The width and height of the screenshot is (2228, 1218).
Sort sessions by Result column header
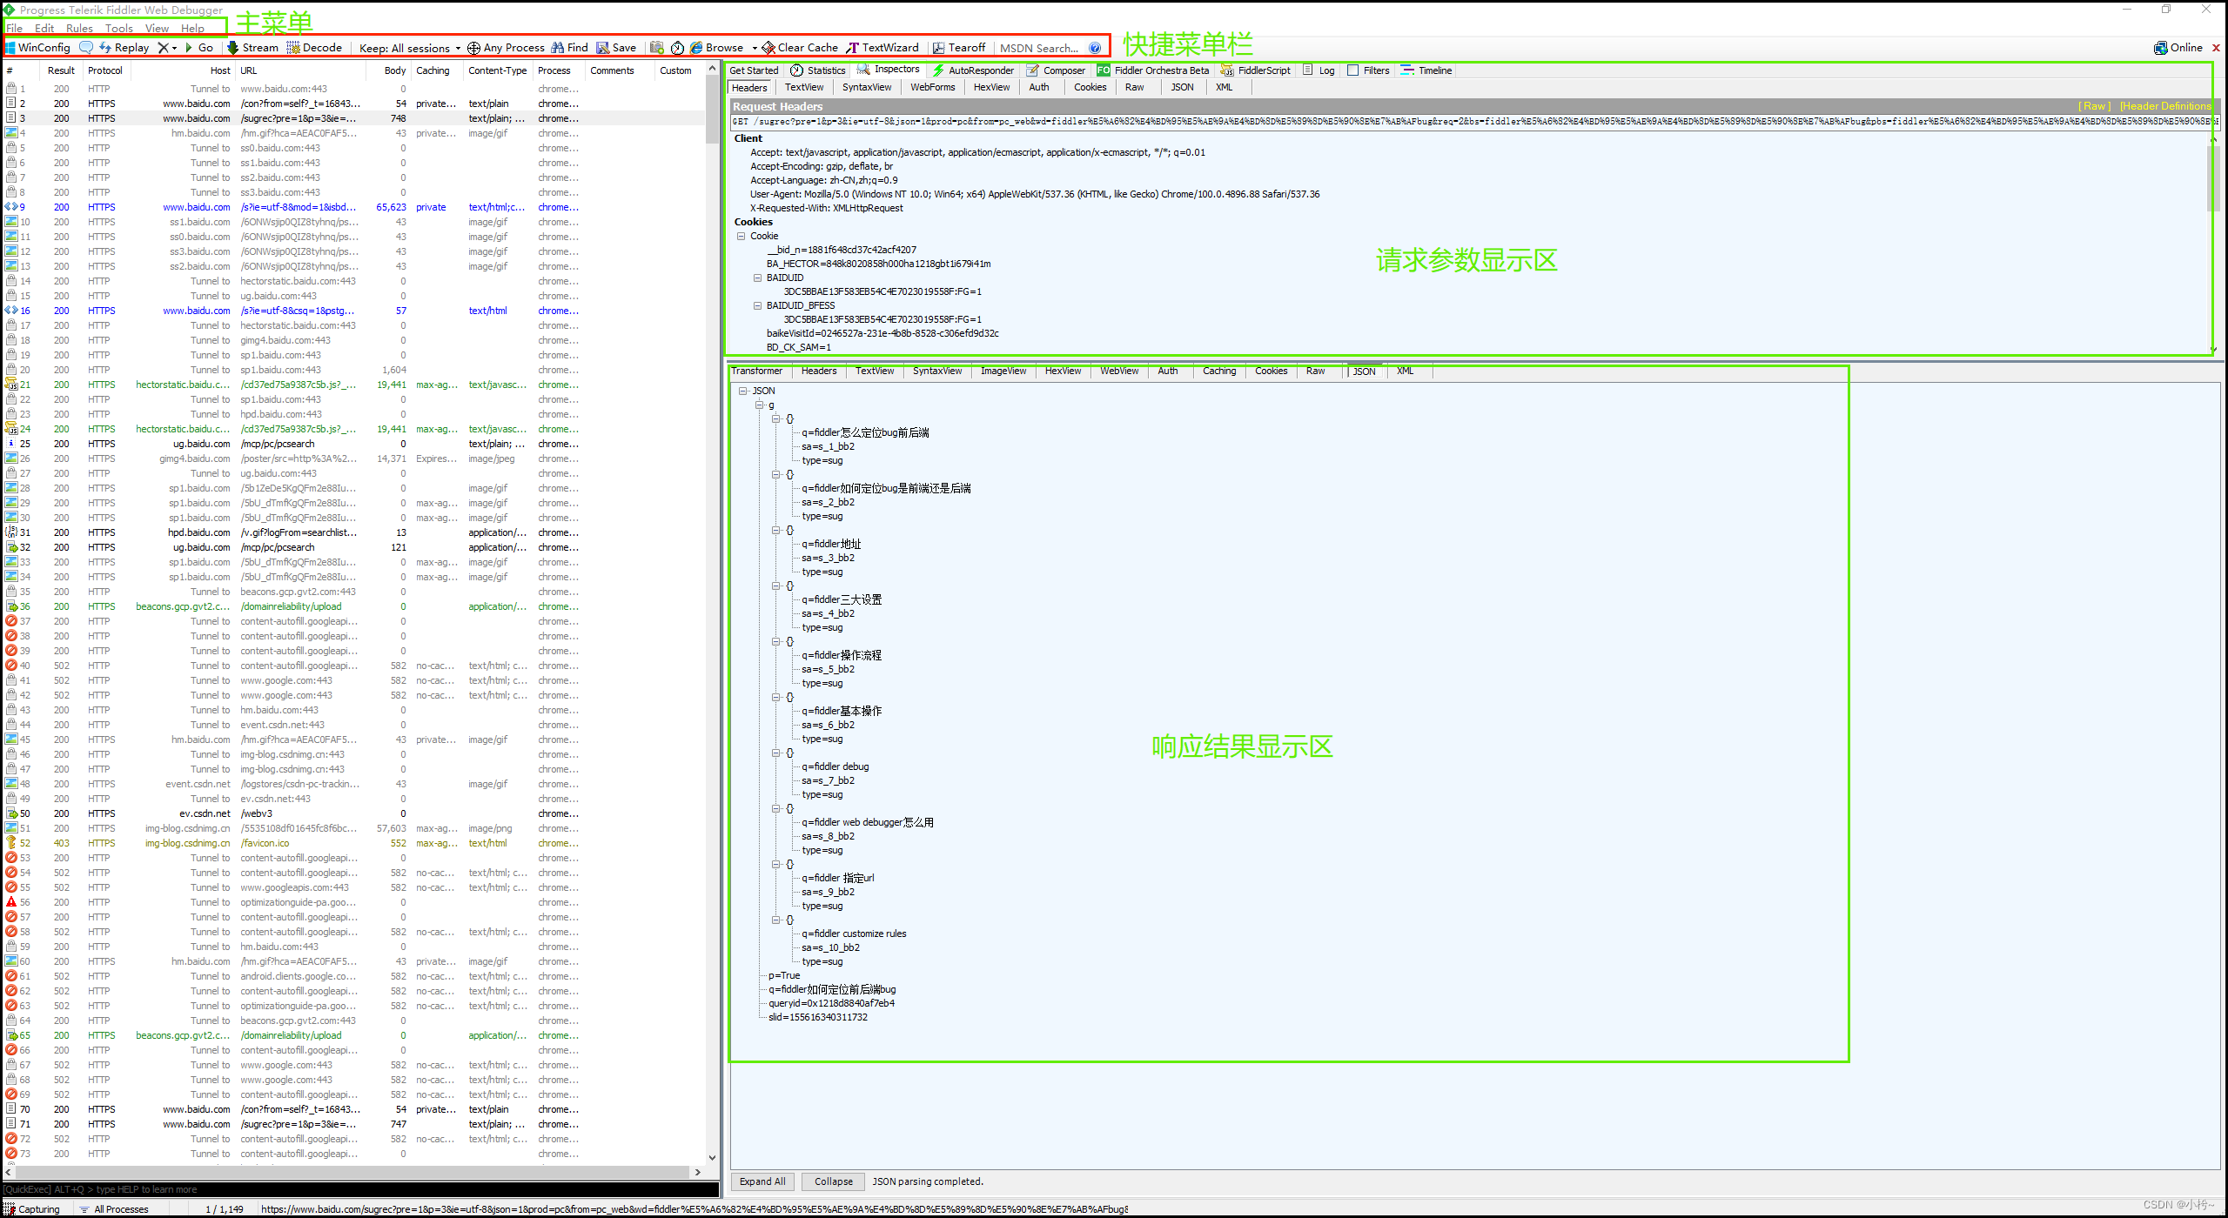(61, 70)
